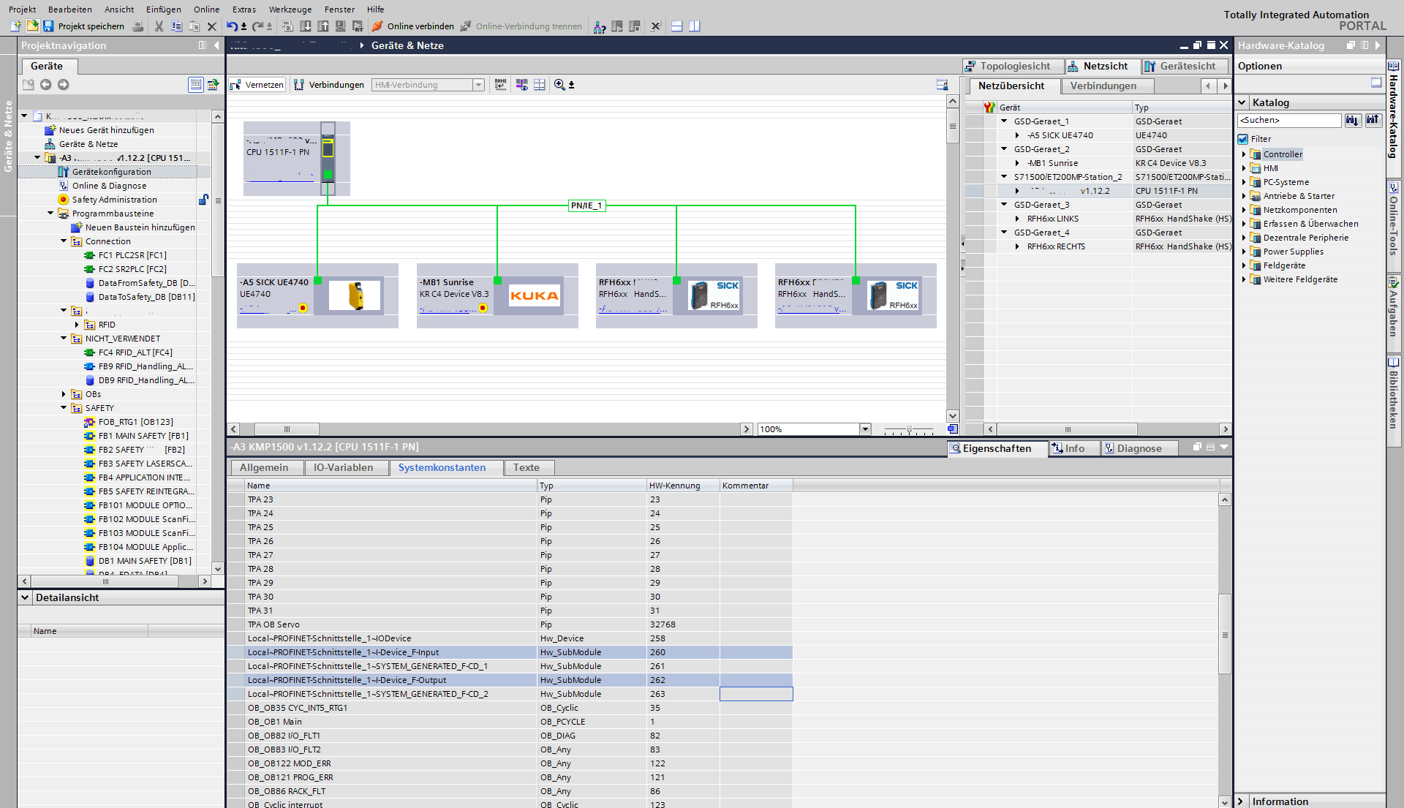Click the PN/IE_1 network label

586,205
